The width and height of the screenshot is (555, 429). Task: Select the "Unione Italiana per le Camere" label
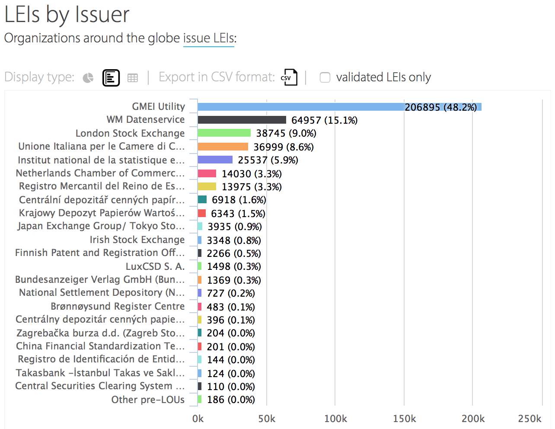tap(102, 146)
